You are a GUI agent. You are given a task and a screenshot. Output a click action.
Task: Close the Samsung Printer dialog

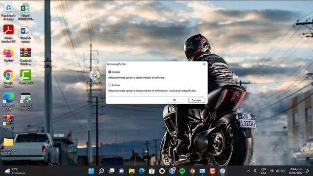coord(204,64)
